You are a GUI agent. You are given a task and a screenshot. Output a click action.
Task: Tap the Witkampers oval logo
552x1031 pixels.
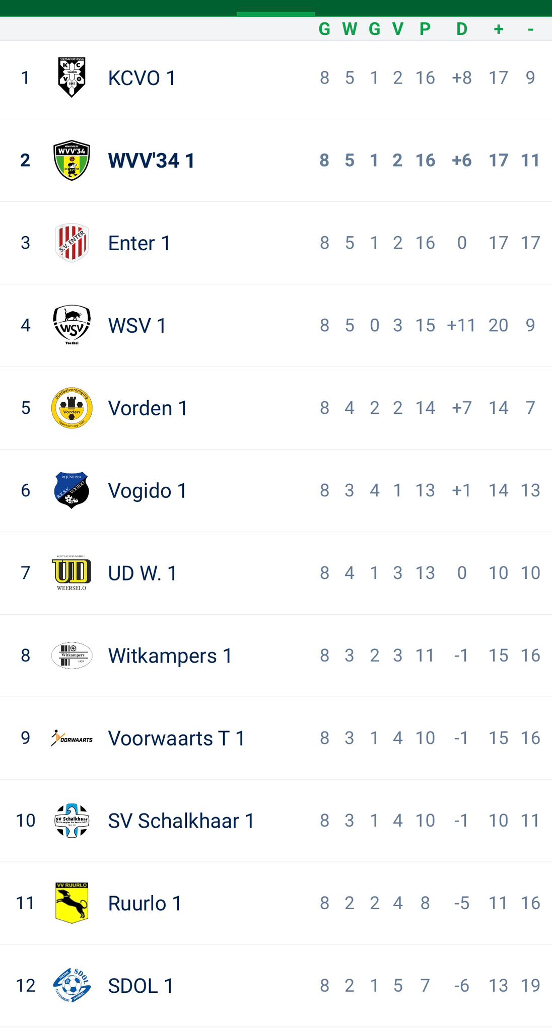tap(72, 655)
